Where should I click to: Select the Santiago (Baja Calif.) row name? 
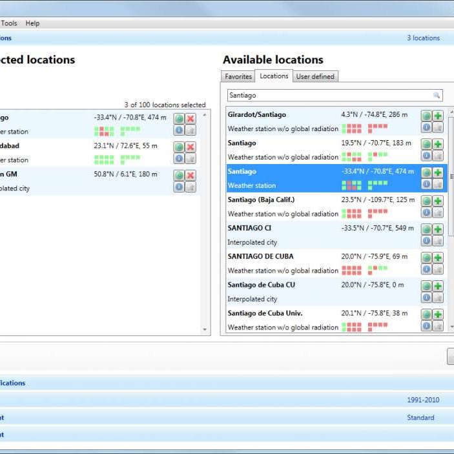point(261,200)
